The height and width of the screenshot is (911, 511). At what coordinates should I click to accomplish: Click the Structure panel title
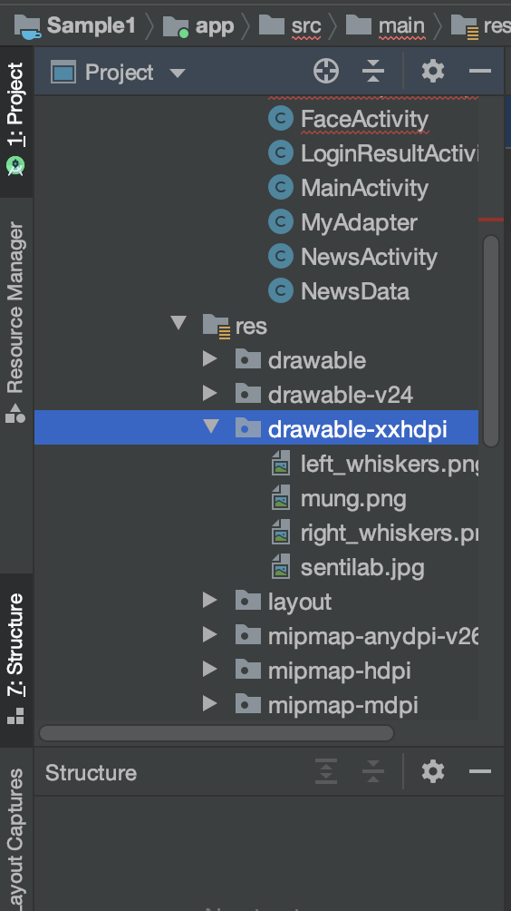pyautogui.click(x=92, y=773)
